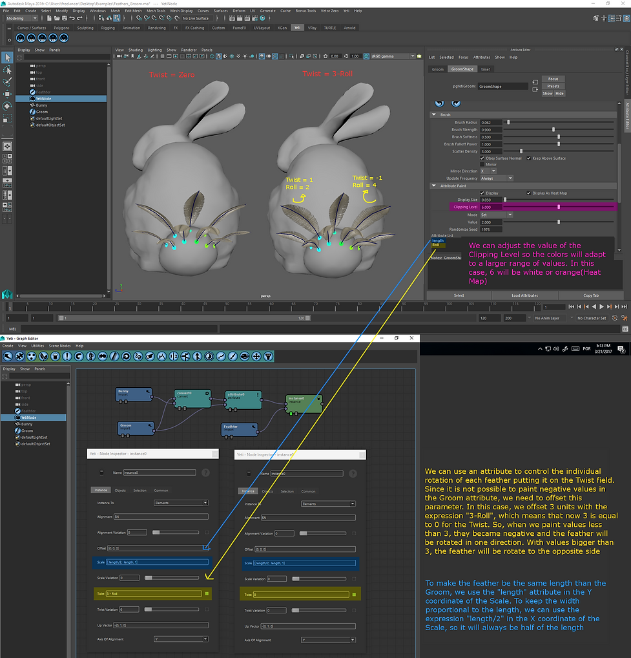Click the Comb node icon in Yeti toolbar
631x658 pixels.
tap(114, 356)
